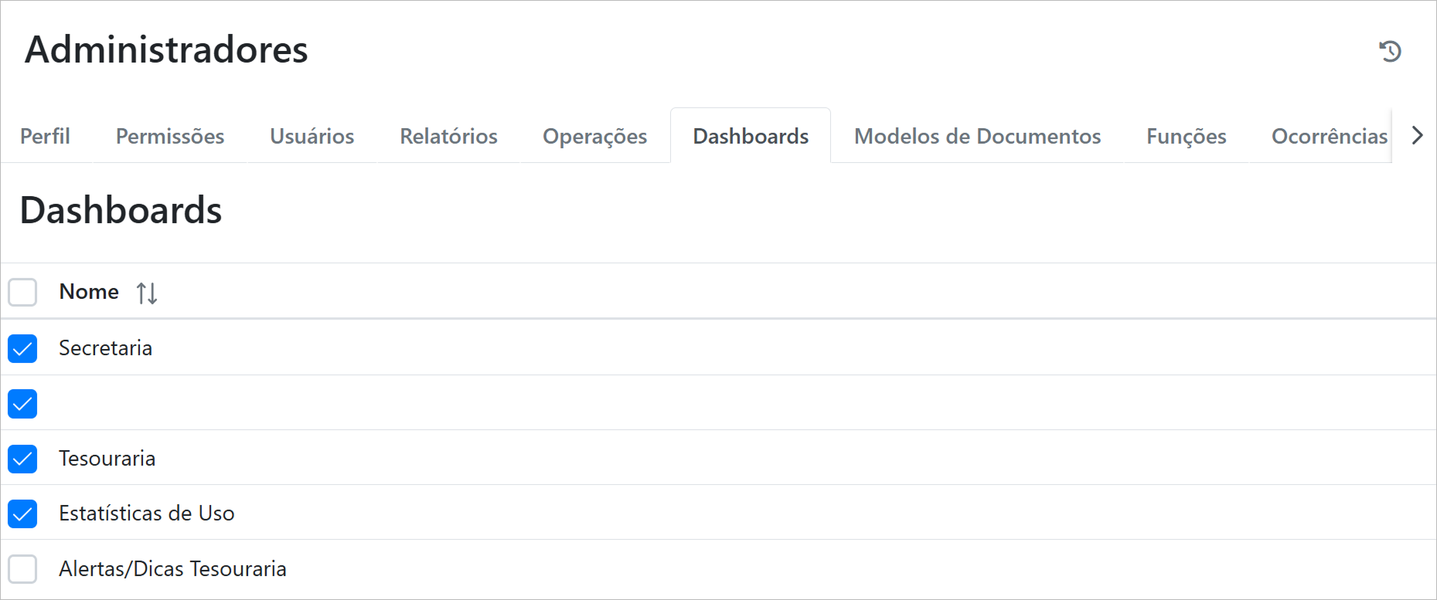Image resolution: width=1437 pixels, height=600 pixels.
Task: Uncheck the Secretaria dashboard checkbox
Action: pyautogui.click(x=22, y=348)
